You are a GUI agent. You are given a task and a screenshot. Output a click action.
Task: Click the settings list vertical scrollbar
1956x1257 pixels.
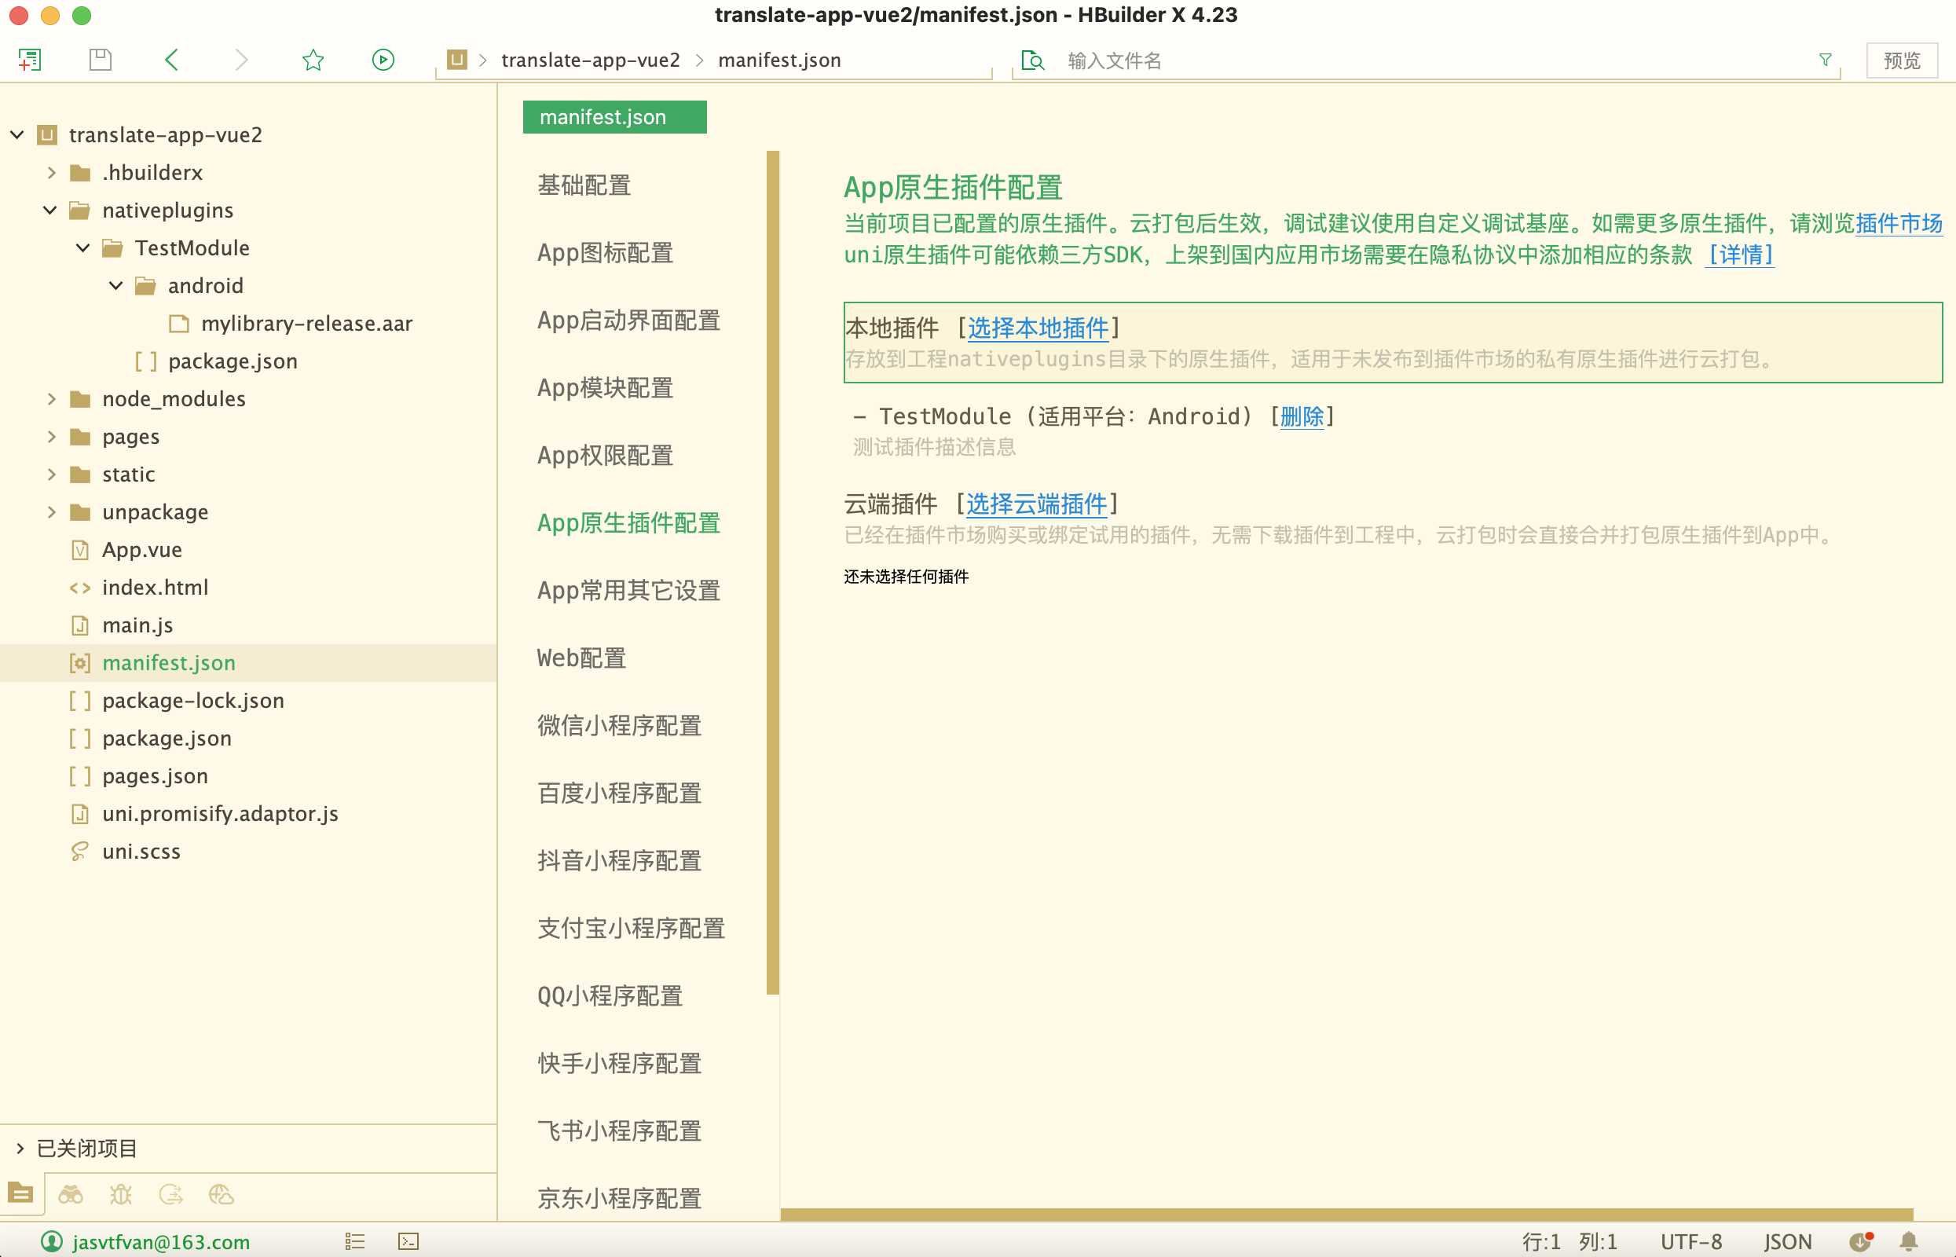pyautogui.click(x=773, y=572)
